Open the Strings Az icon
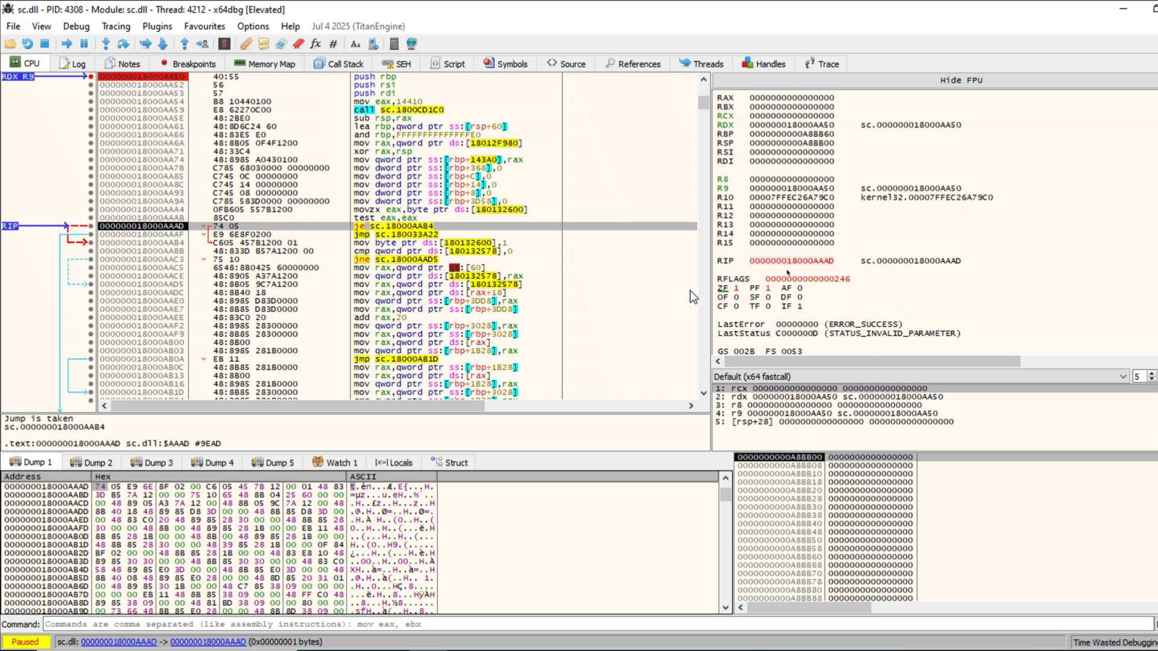 [355, 44]
